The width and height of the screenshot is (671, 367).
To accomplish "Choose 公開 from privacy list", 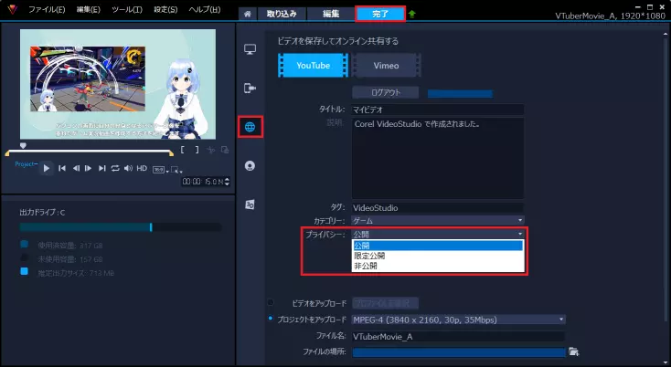I will (x=437, y=246).
